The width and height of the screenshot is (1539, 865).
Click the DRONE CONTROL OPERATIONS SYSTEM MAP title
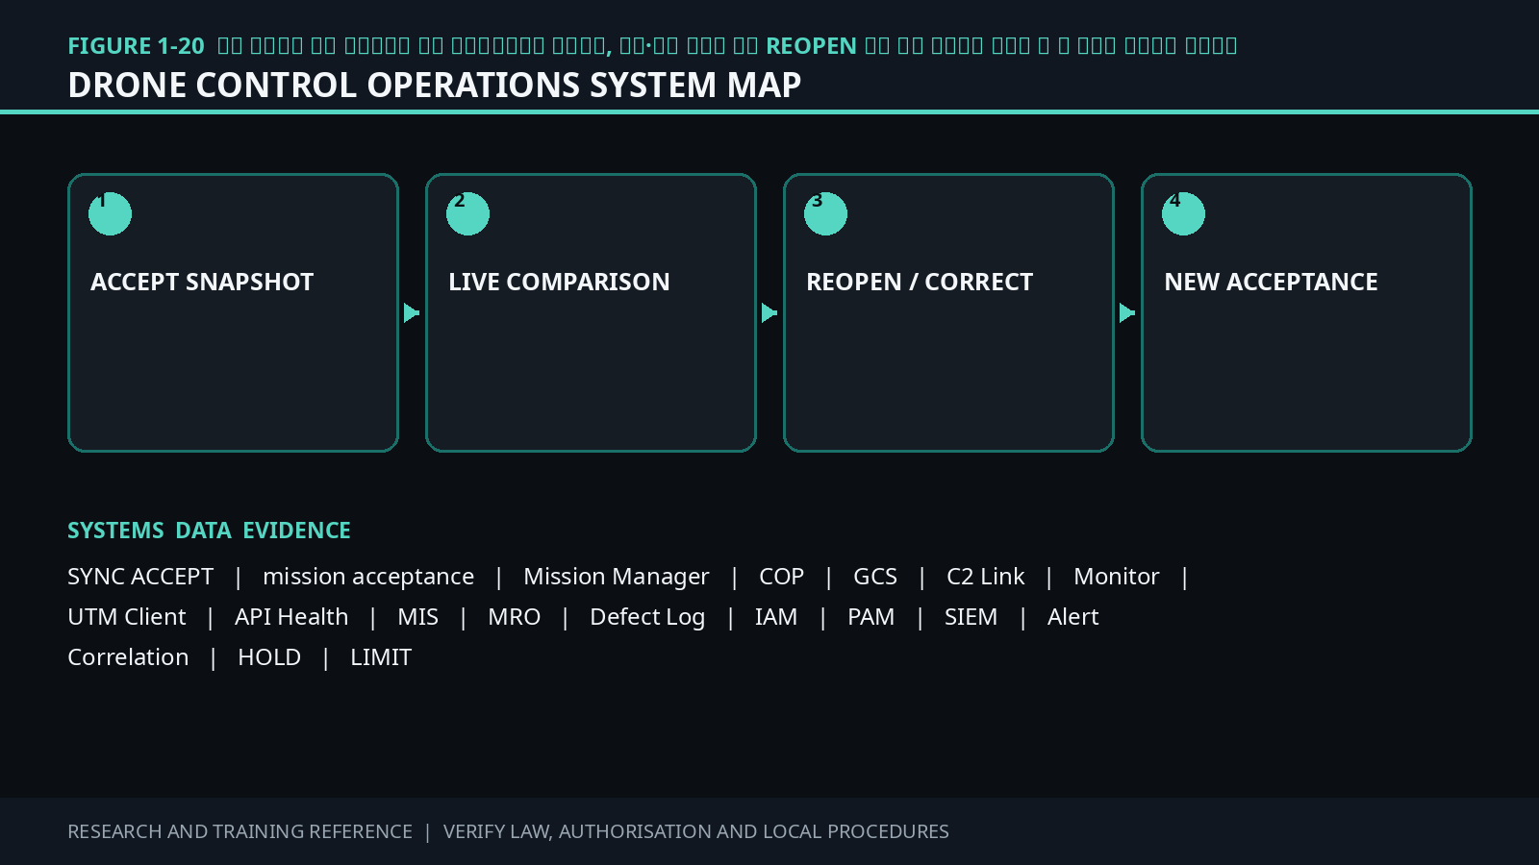[x=435, y=86]
